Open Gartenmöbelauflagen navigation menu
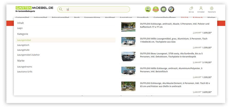Screen dimensions: 231x107 click(x=165, y=17)
